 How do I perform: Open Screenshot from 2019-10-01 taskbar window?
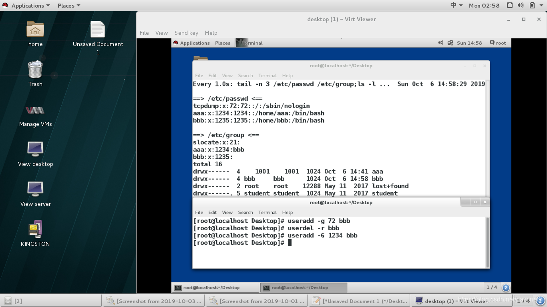(257, 301)
